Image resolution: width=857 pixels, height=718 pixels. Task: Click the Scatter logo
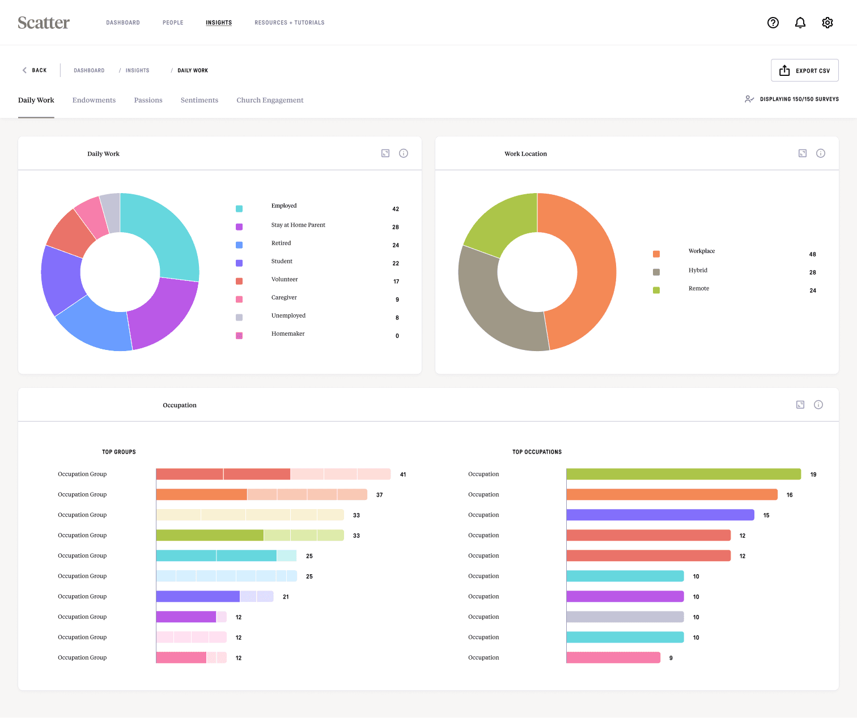[x=44, y=23]
